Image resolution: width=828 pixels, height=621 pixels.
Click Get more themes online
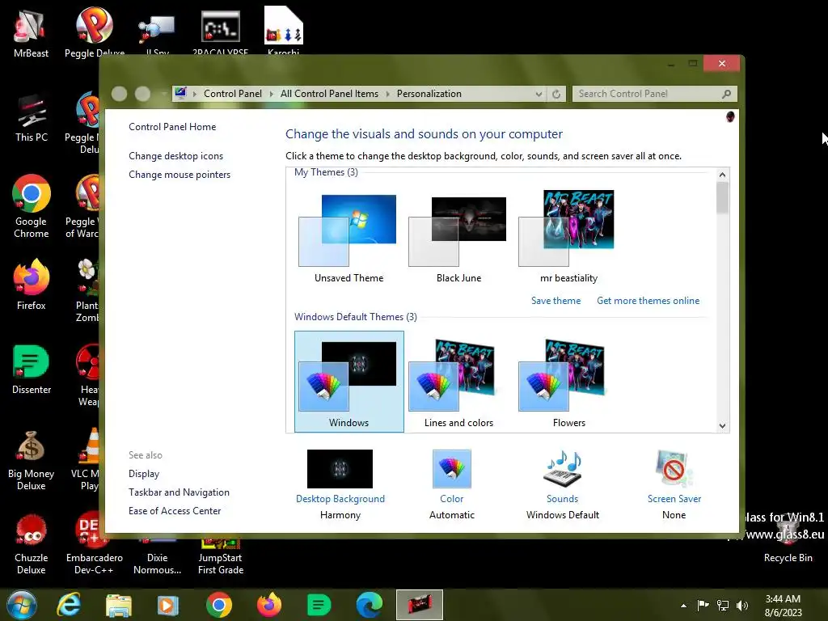648,301
